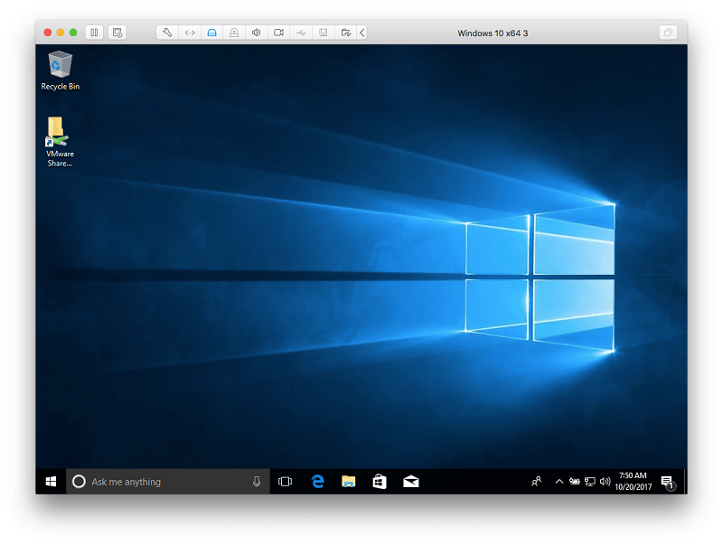Click the network adapter toolbar icon

tap(190, 33)
